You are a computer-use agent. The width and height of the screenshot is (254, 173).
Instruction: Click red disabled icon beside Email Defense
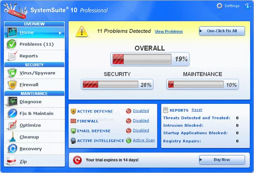coord(128,131)
